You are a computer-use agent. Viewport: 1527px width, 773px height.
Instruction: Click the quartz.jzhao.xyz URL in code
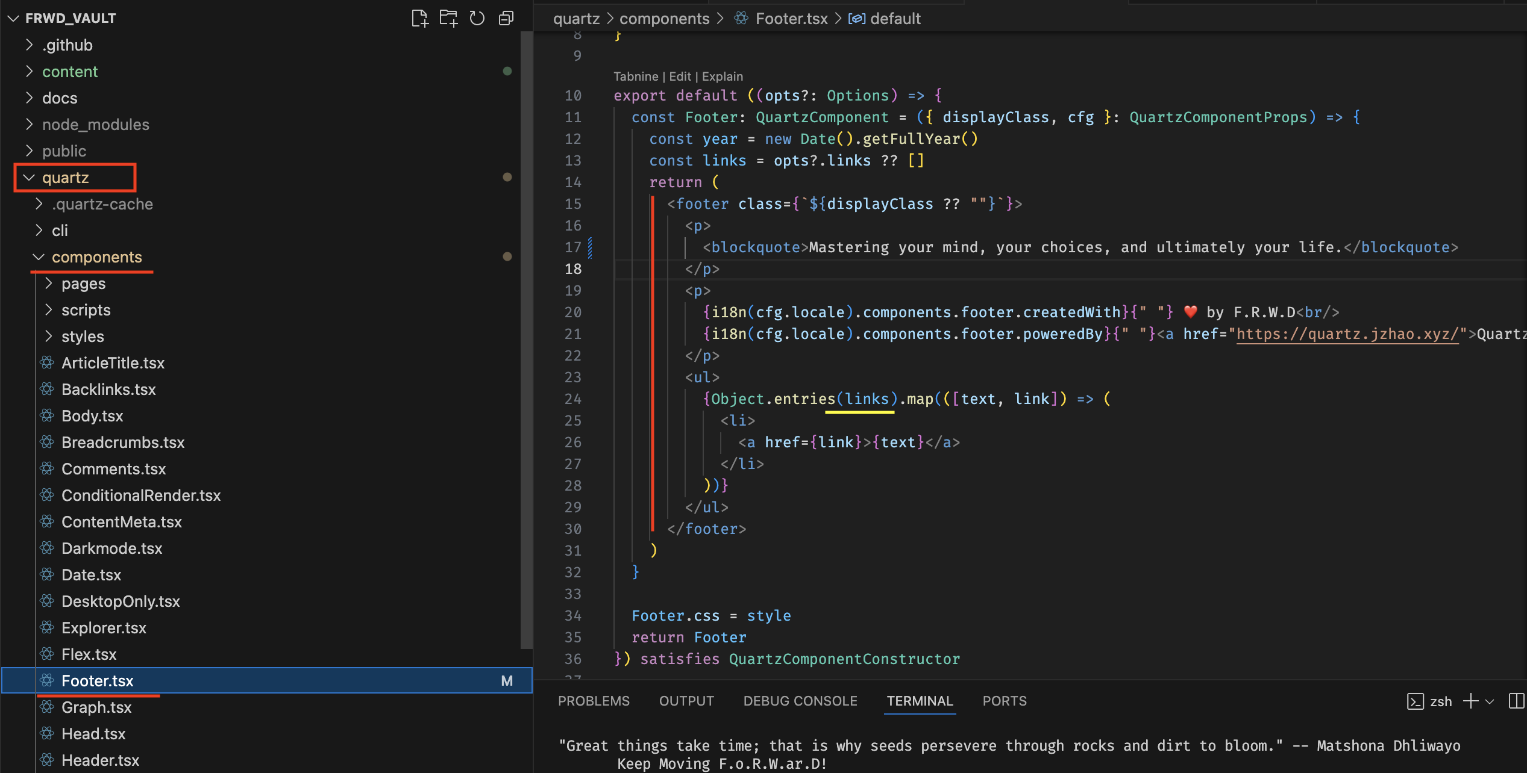(1347, 334)
